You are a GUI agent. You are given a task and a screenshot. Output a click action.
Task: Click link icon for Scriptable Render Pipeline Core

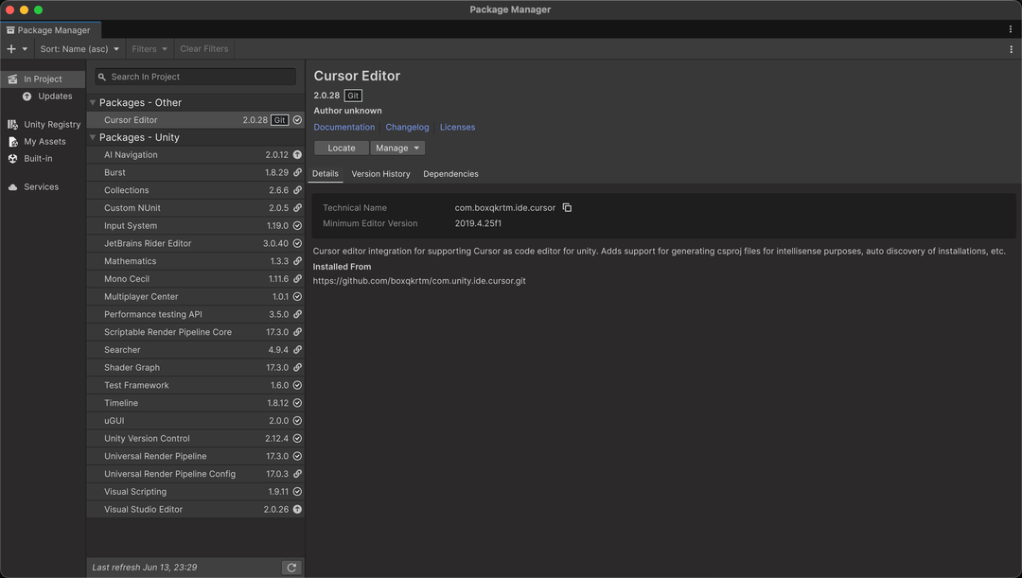(x=297, y=332)
